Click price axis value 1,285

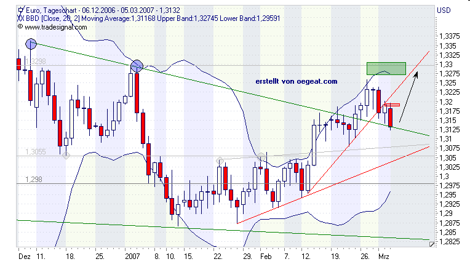tap(447, 233)
